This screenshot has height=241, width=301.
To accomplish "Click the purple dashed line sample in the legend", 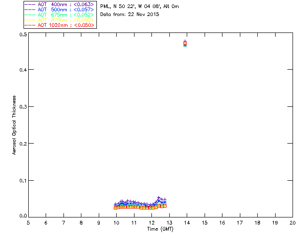I will [30, 4].
